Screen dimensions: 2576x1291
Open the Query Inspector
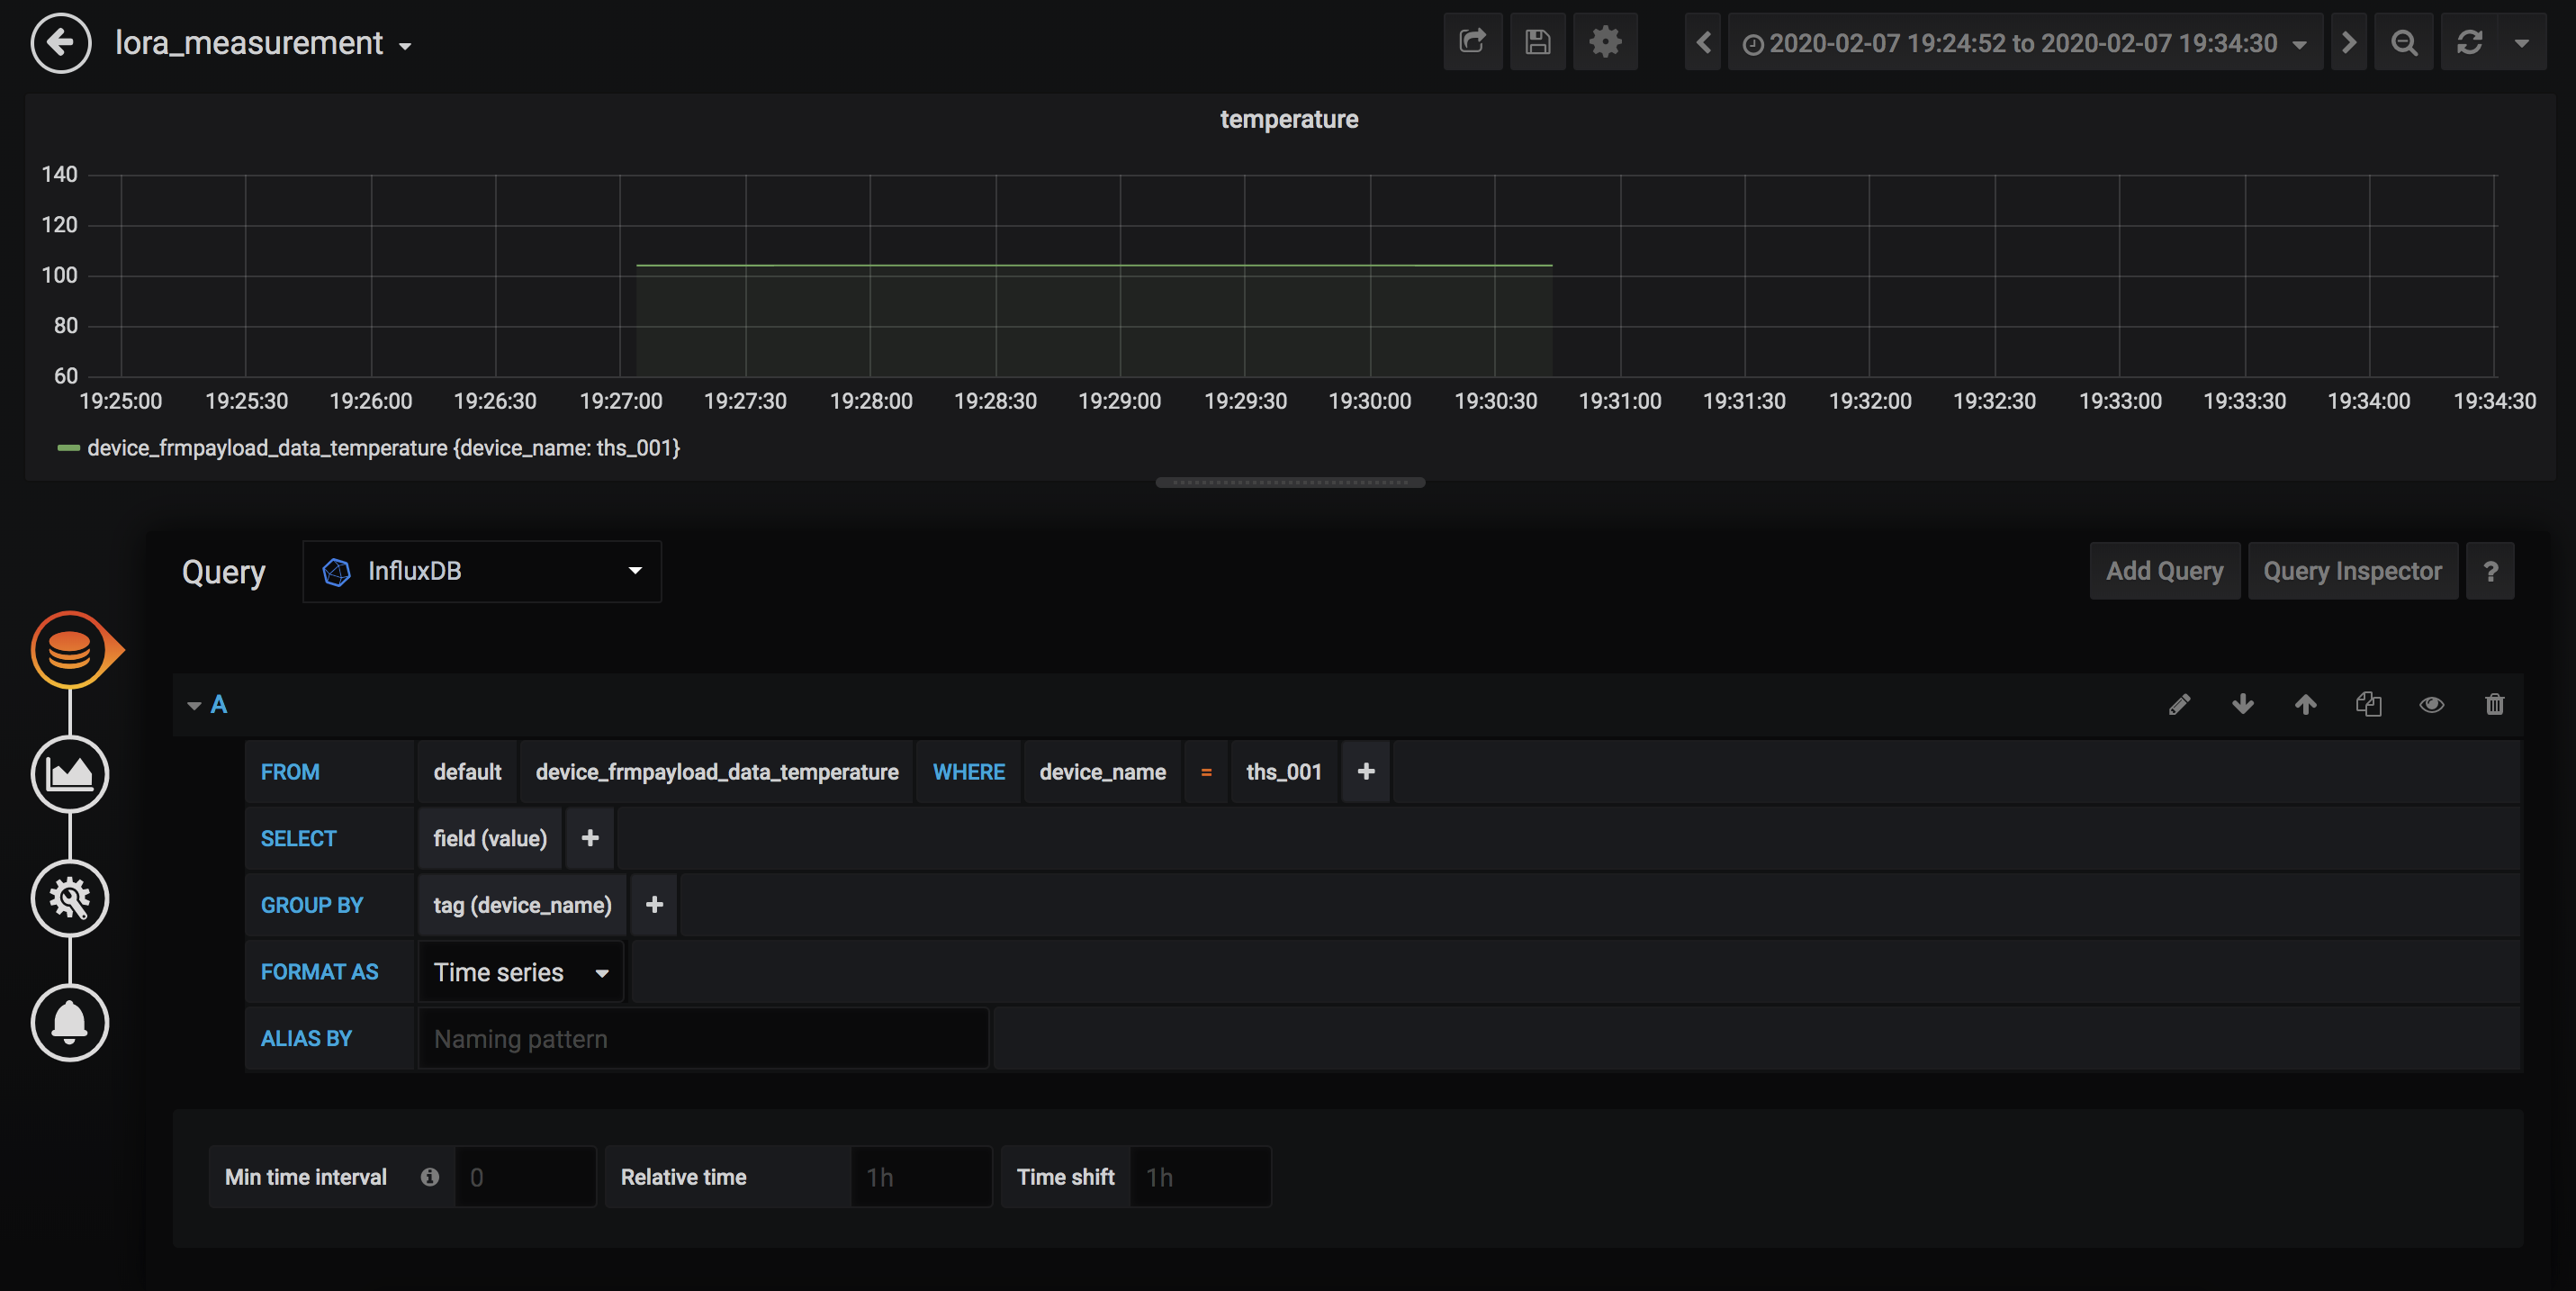[2352, 570]
